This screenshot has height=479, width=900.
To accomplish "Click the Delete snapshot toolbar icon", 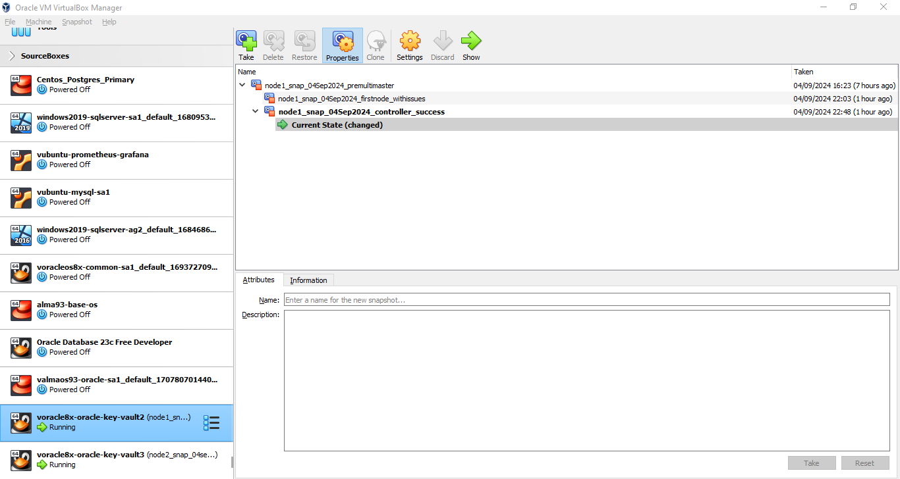I will tap(273, 41).
